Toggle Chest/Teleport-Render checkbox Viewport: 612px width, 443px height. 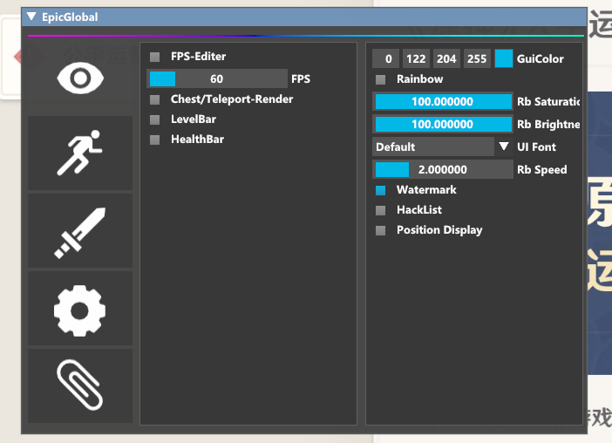(155, 99)
